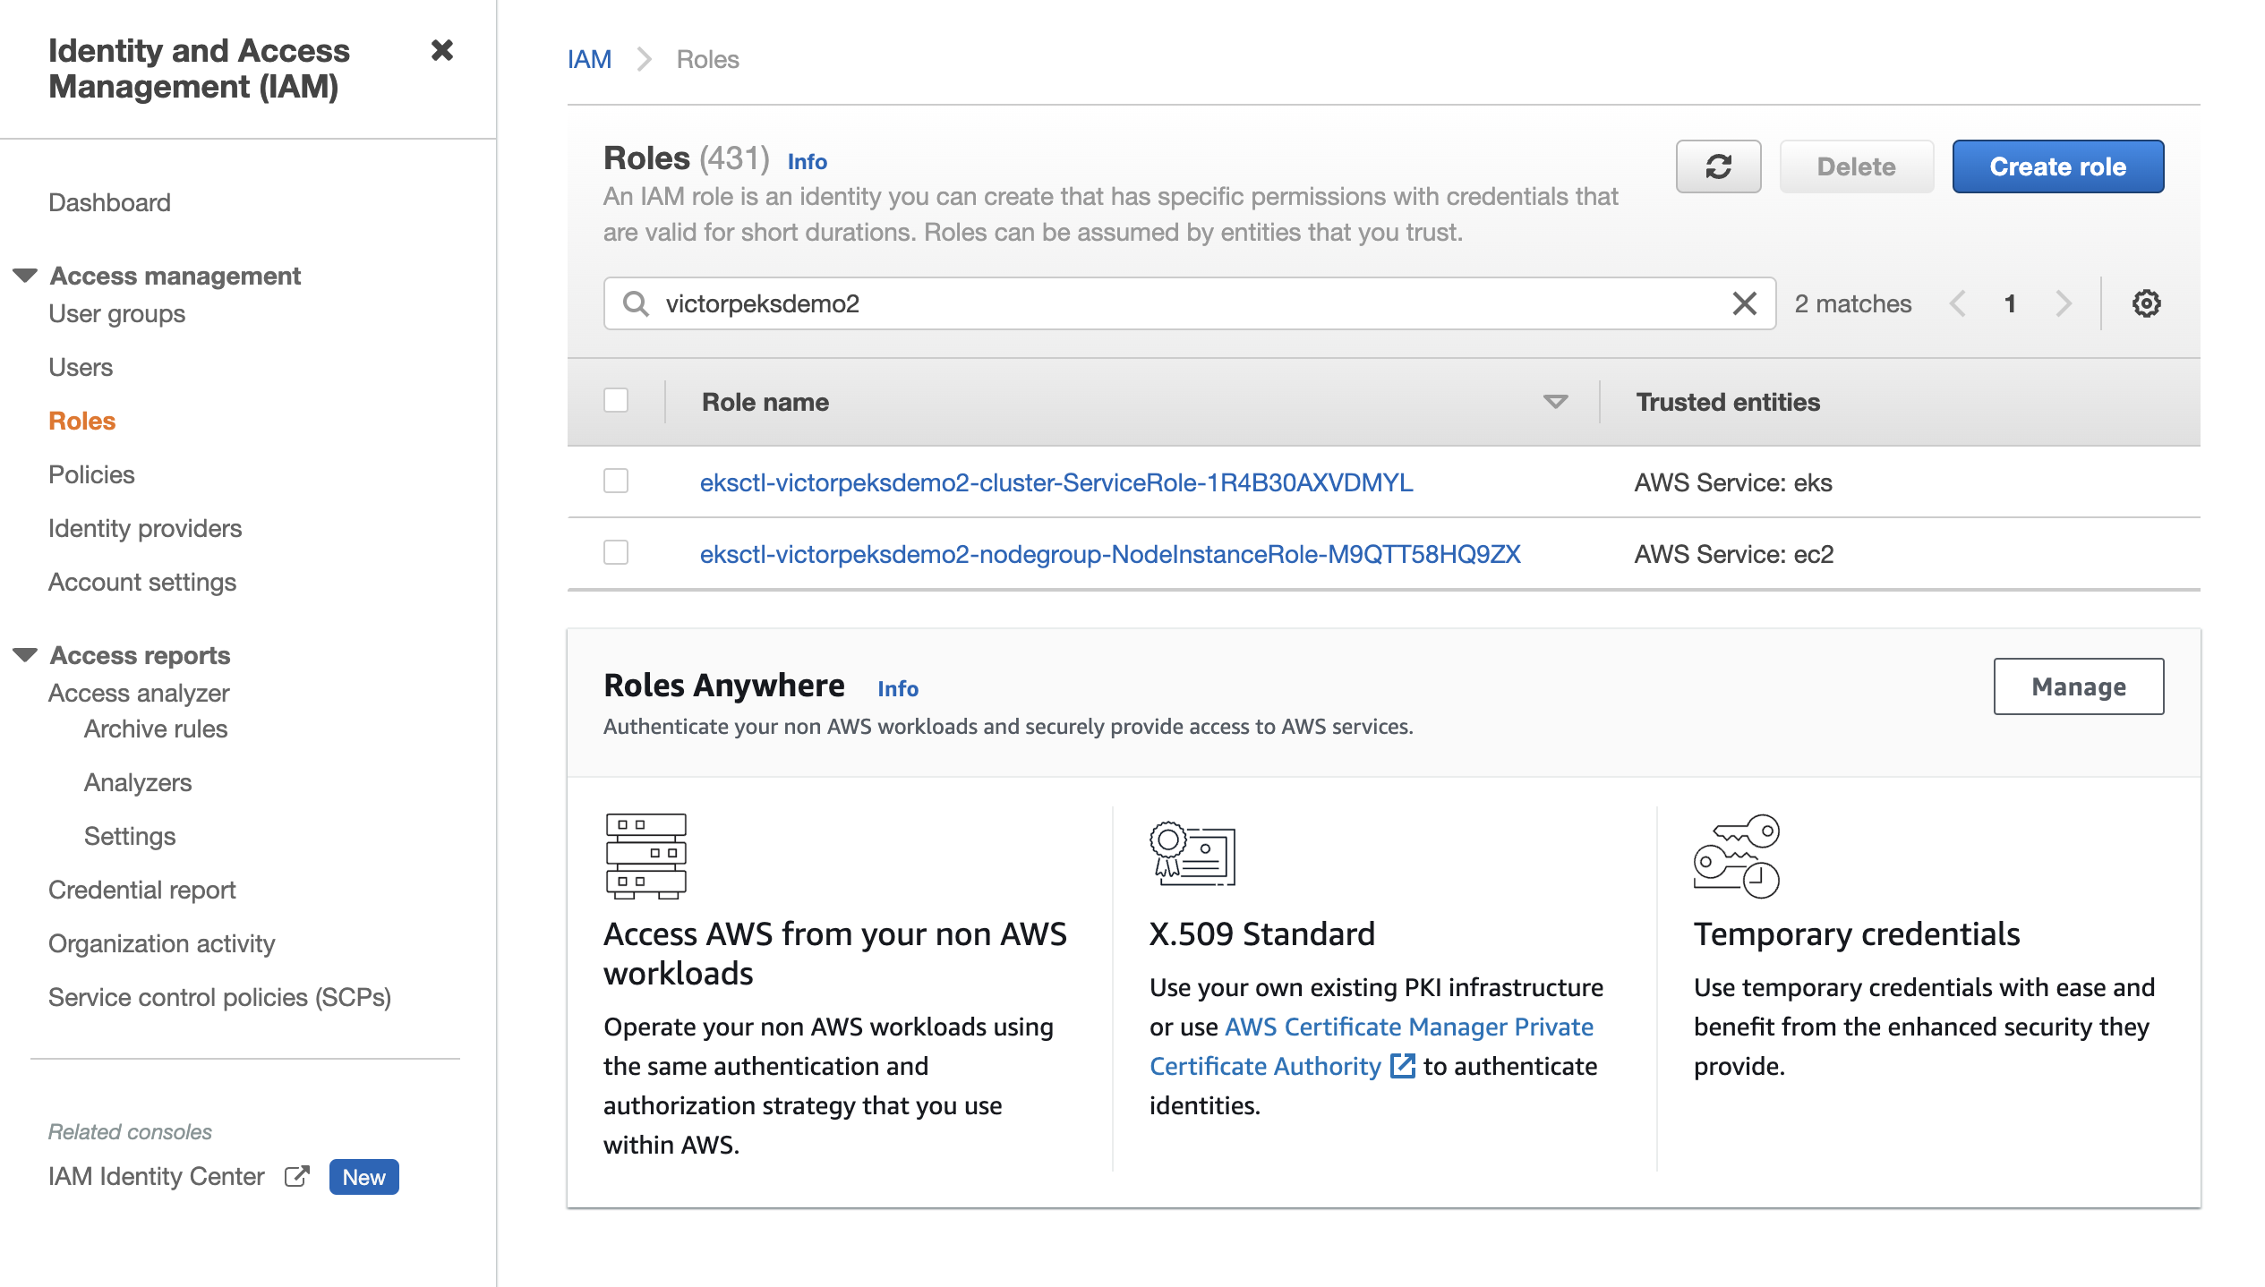Close the IAM navigation sidebar
This screenshot has height=1287, width=2265.
[441, 50]
